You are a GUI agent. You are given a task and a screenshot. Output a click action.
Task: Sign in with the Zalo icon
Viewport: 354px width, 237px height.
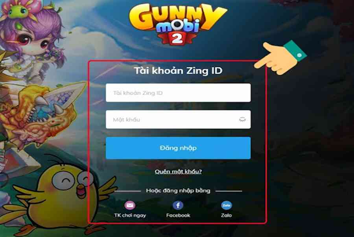tap(226, 205)
